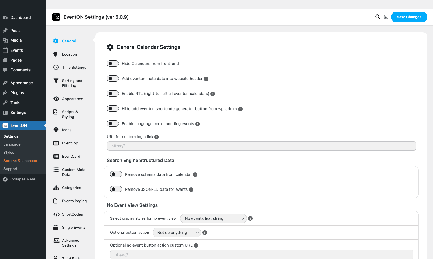Open WordPress Settings sidebar item
433x259 pixels.
(23, 113)
